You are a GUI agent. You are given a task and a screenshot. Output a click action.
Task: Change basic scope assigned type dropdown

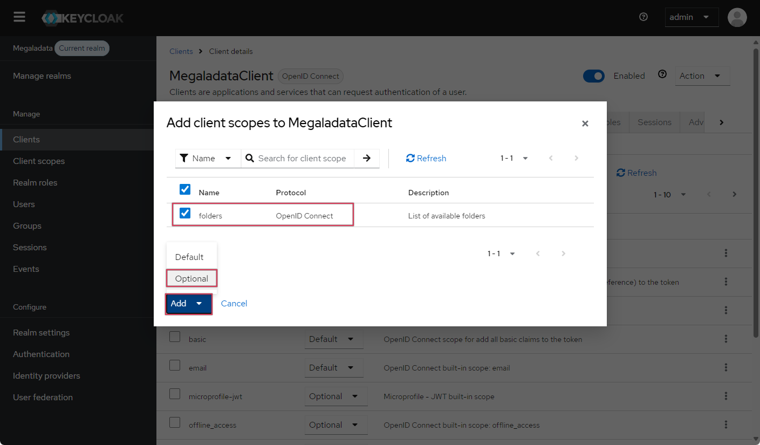coord(333,339)
